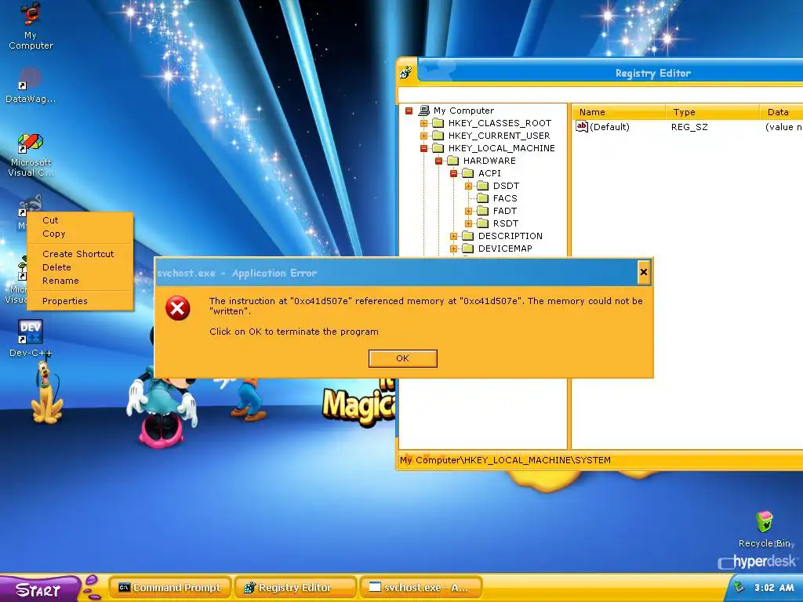Image resolution: width=803 pixels, height=602 pixels.
Task: Click OK to terminate the program
Action: [402, 358]
